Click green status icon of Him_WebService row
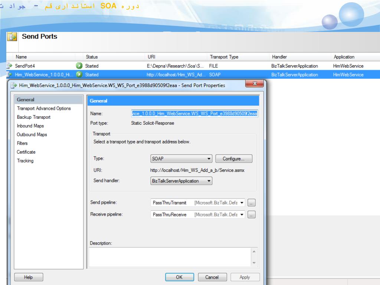Image resolution: width=380 pixels, height=285 pixels. (79, 74)
